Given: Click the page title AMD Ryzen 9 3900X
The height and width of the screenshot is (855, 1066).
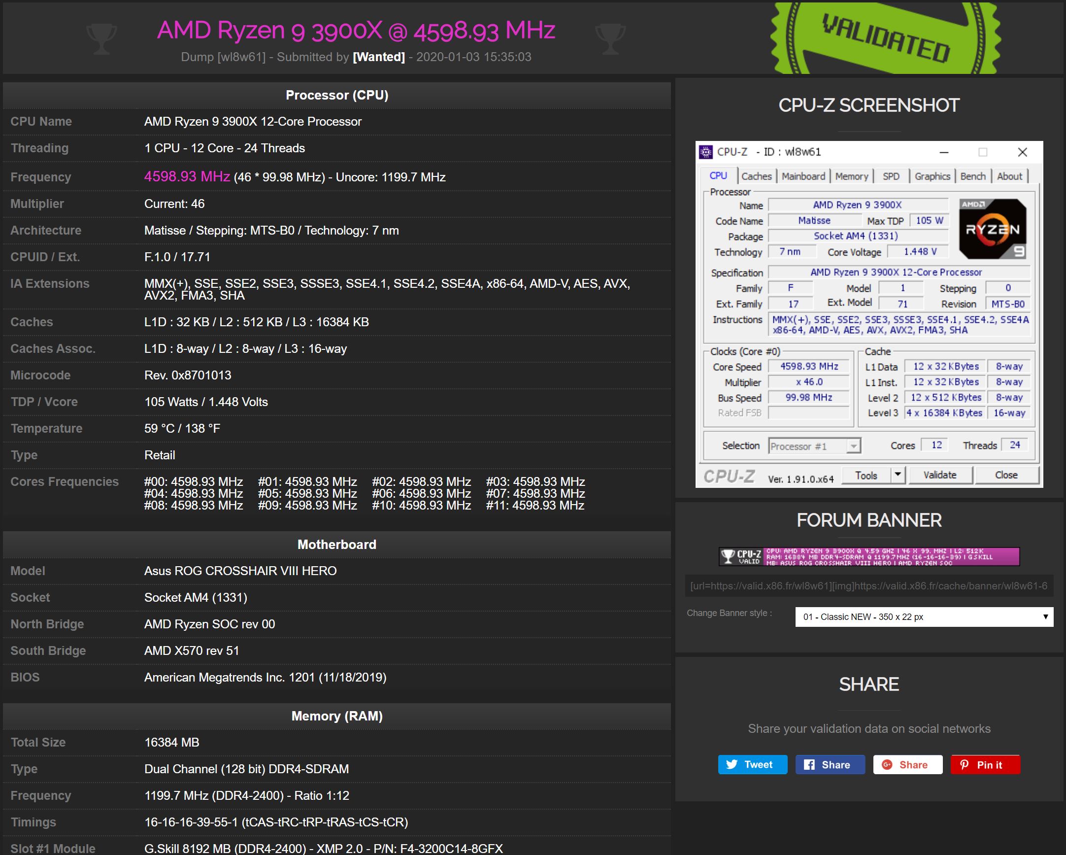Looking at the screenshot, I should click(356, 30).
